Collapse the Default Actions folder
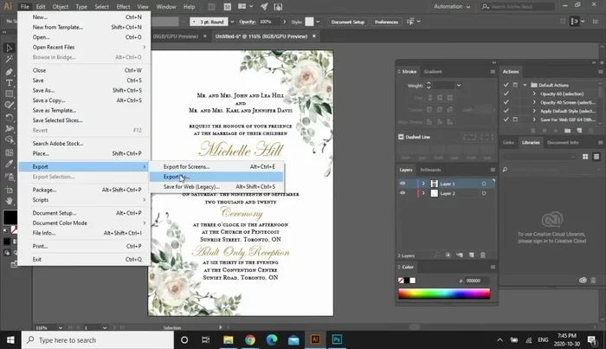The height and width of the screenshot is (349, 606). [525, 85]
